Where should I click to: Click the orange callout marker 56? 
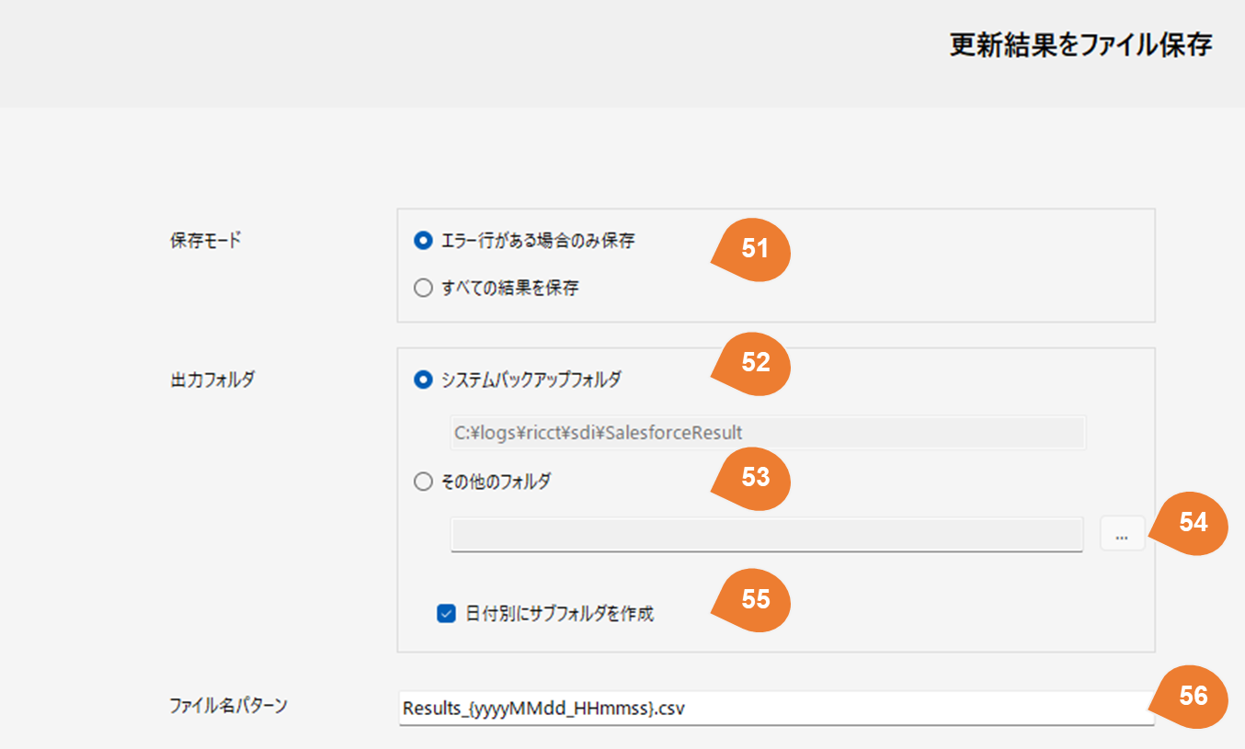[1192, 697]
